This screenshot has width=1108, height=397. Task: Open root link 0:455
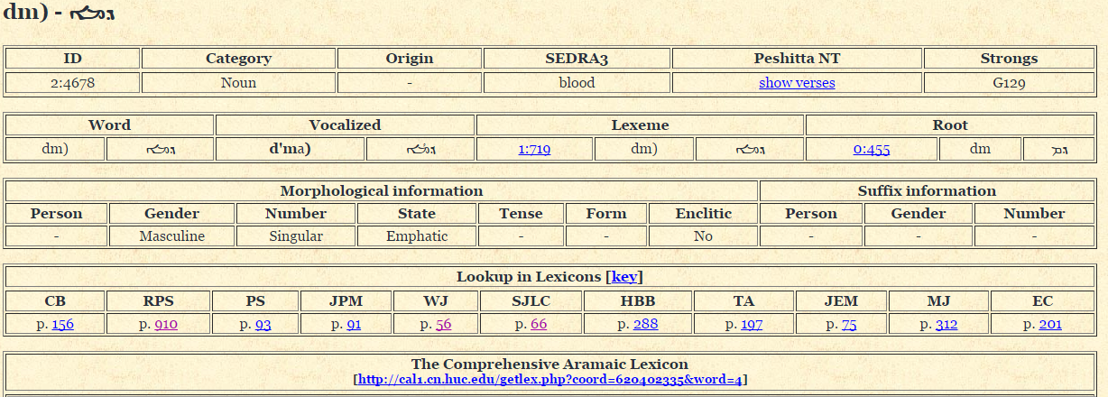[x=871, y=149]
